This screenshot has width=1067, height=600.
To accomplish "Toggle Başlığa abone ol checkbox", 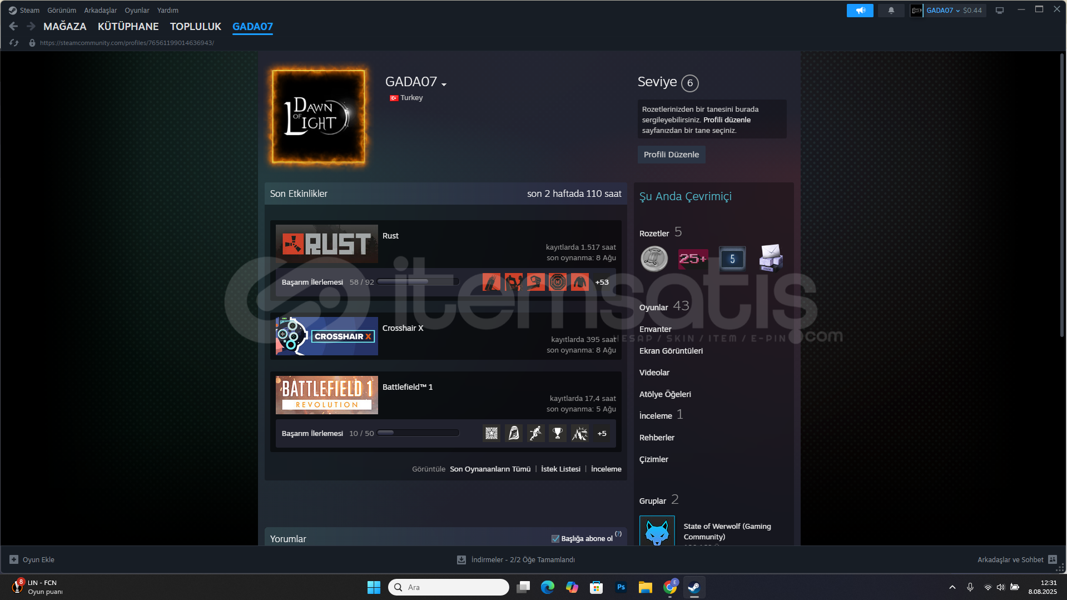I will click(555, 538).
